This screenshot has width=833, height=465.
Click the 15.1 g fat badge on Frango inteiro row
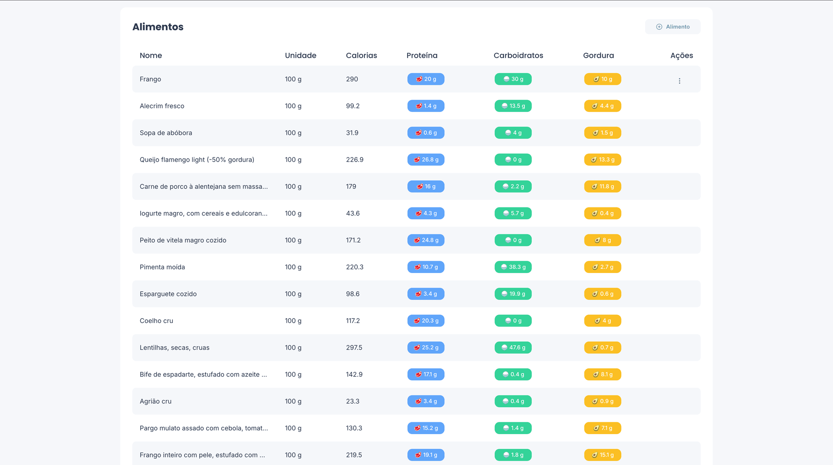click(x=602, y=455)
